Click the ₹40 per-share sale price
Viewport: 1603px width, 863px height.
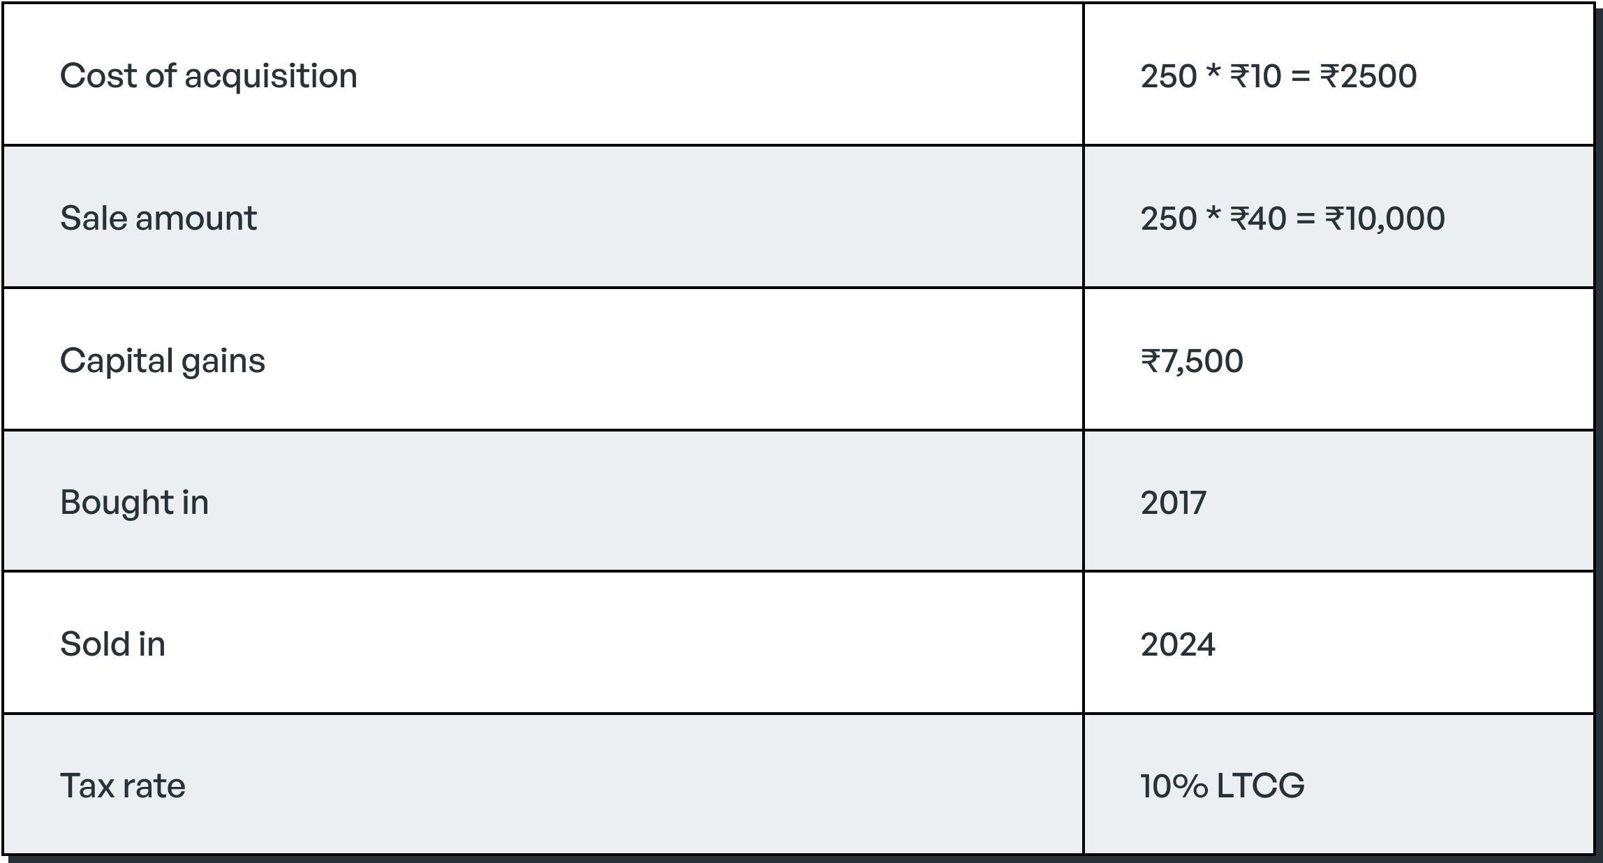[x=1257, y=219]
